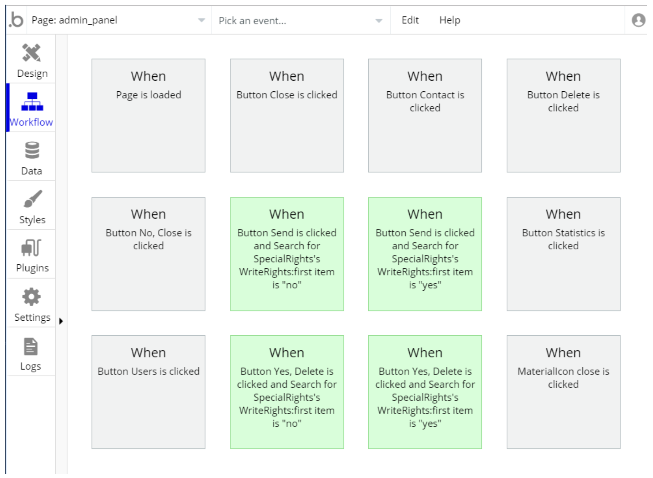
Task: Open the Help menu
Action: tap(449, 20)
